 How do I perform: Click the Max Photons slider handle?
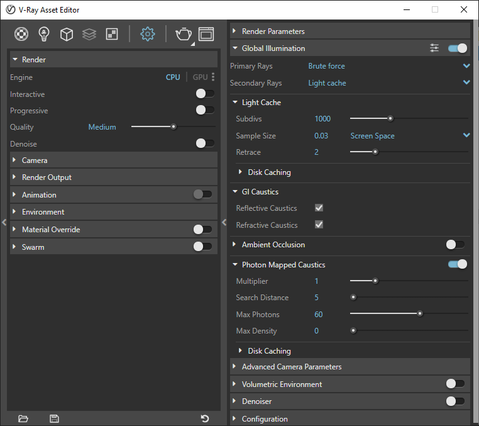(x=420, y=313)
